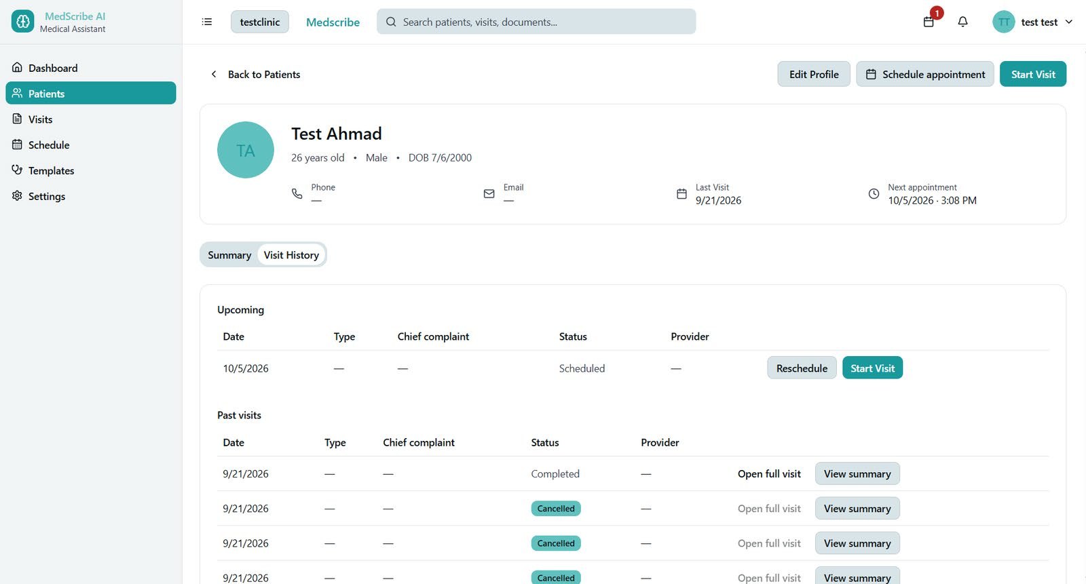Screen dimensions: 1086x584
Task: Click the Settings gear icon
Action: (x=17, y=196)
